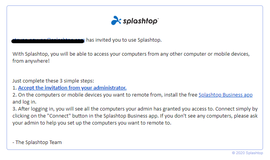Click the 'With Splashtop, you will be able' line

click(x=131, y=54)
